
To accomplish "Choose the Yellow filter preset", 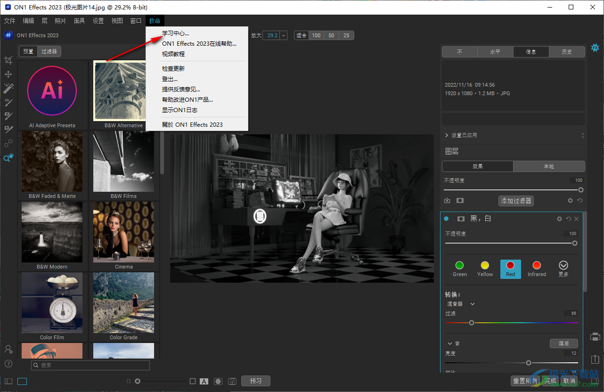I will tap(485, 269).
